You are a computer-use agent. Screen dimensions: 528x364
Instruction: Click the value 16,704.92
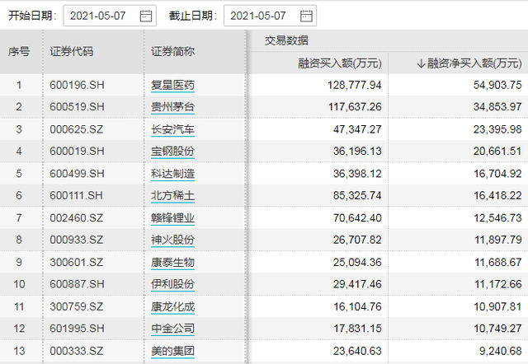tap(498, 174)
